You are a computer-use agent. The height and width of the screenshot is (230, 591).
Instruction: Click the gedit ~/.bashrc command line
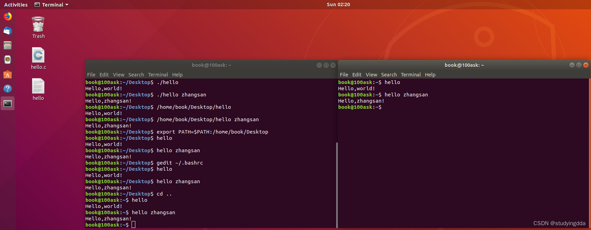coord(144,163)
